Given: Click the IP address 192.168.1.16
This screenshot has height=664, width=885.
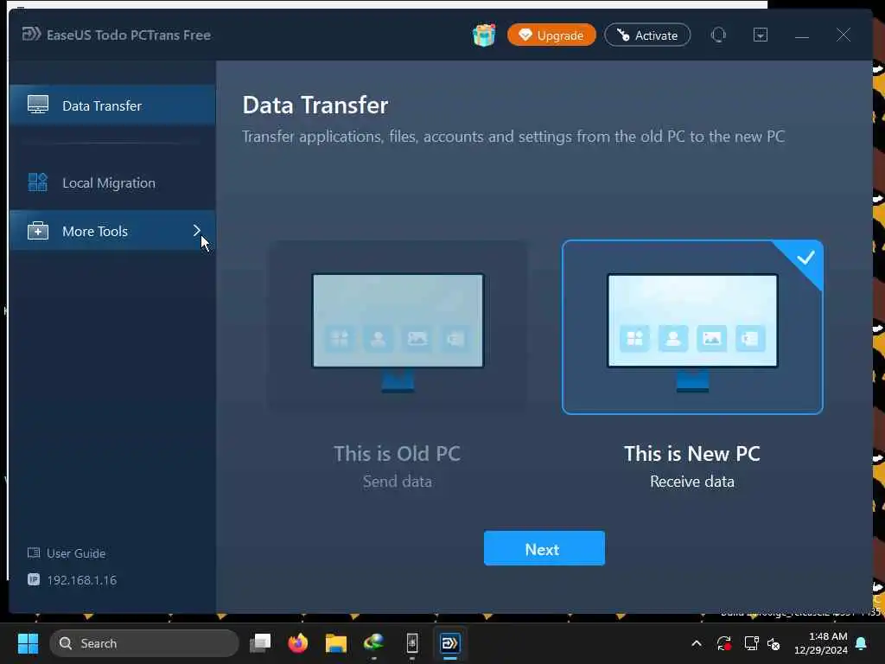Looking at the screenshot, I should (82, 580).
